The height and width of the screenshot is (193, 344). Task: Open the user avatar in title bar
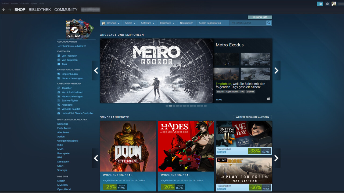(x=334, y=4)
